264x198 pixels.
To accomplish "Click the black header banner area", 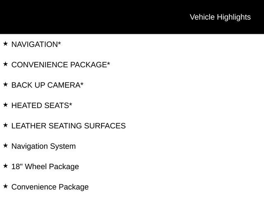I will (x=132, y=17).
